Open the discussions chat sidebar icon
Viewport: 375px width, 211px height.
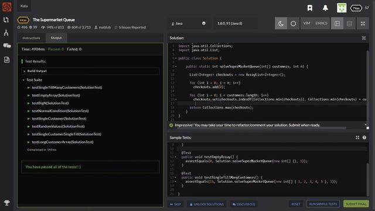click(7, 46)
